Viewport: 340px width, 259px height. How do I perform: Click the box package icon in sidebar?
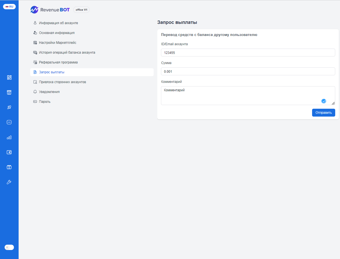click(x=9, y=167)
